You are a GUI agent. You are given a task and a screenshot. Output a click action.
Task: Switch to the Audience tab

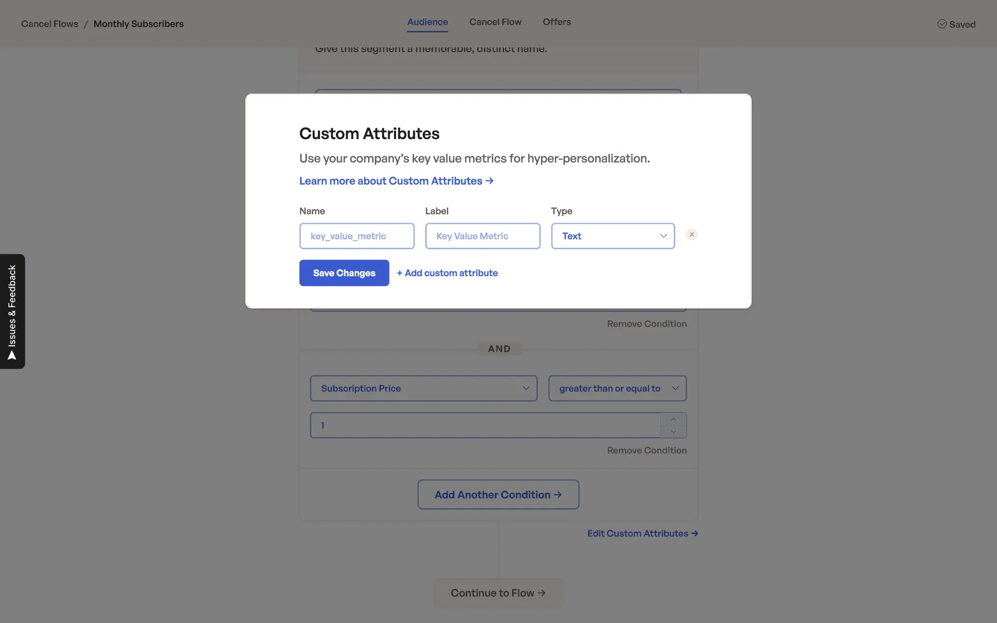427,22
